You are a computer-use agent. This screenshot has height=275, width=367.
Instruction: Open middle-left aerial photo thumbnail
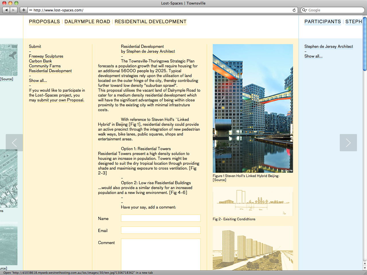[9, 178]
